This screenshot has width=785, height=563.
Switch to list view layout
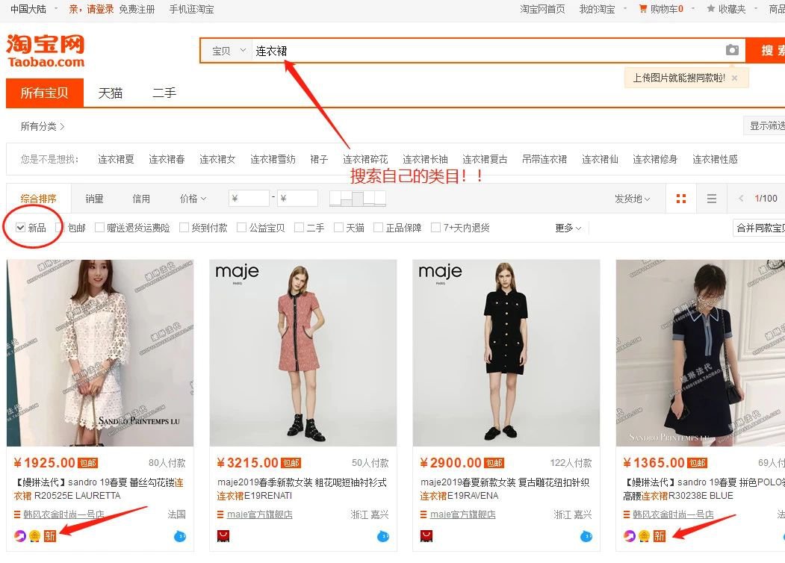pos(712,198)
